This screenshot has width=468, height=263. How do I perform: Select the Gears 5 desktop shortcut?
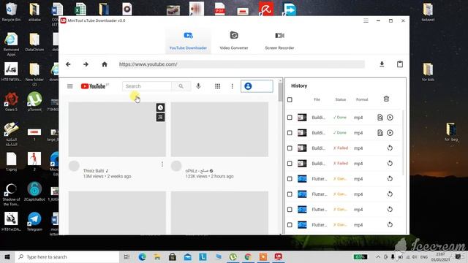[11, 102]
